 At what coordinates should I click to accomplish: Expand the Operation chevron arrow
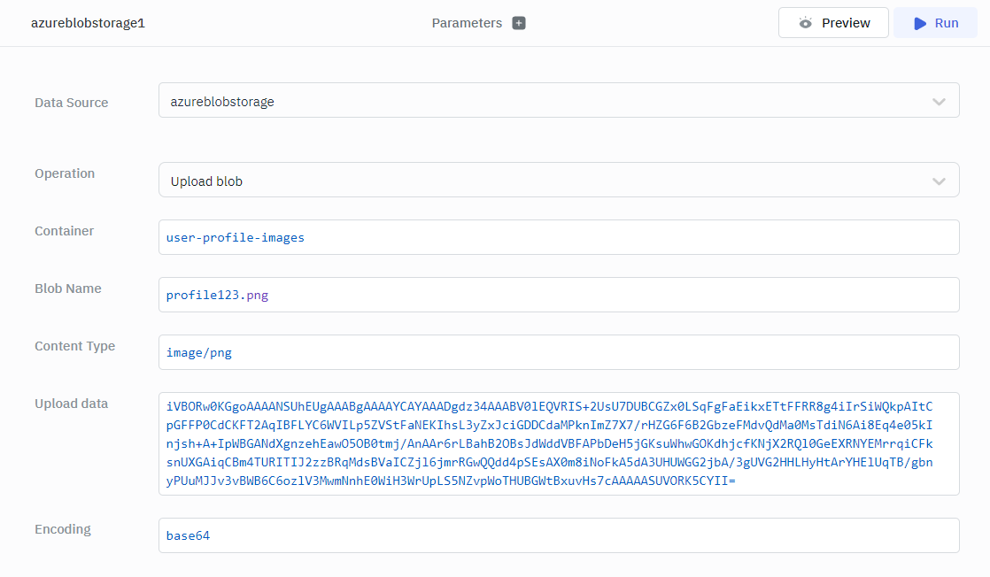[x=939, y=181]
